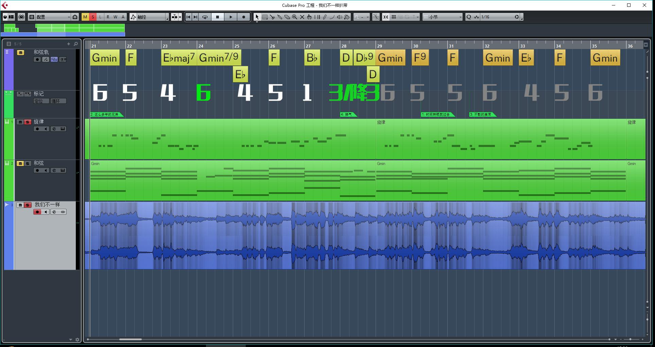Screen dimensions: 655x347
Task: Toggle the Cycle loop transport button
Action: [205, 17]
